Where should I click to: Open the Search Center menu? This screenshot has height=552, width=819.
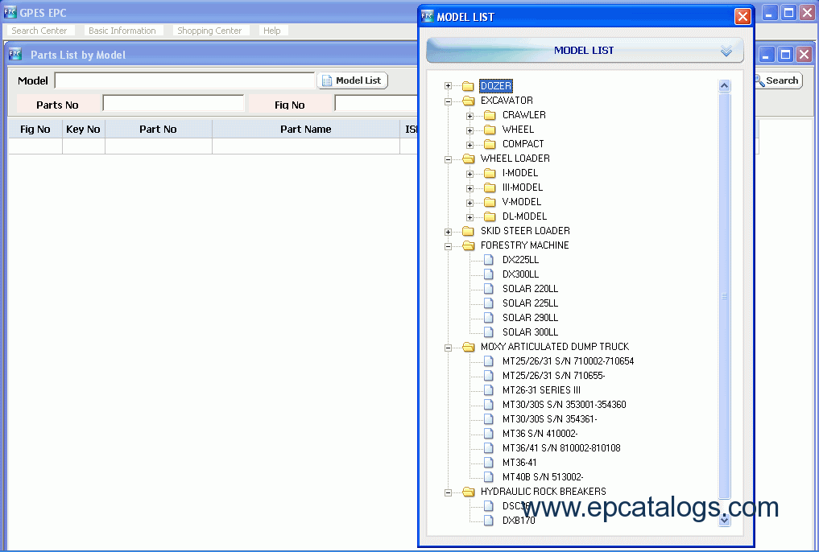click(39, 31)
